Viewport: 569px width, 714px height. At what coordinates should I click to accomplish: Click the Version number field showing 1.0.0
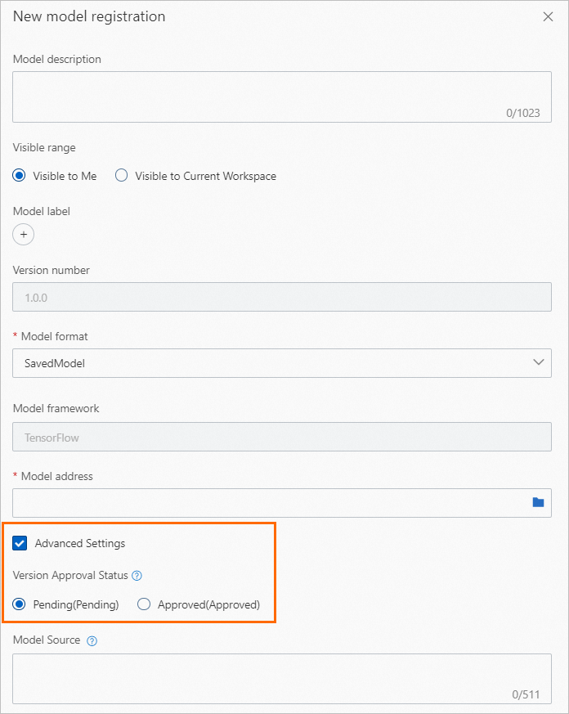pos(282,298)
